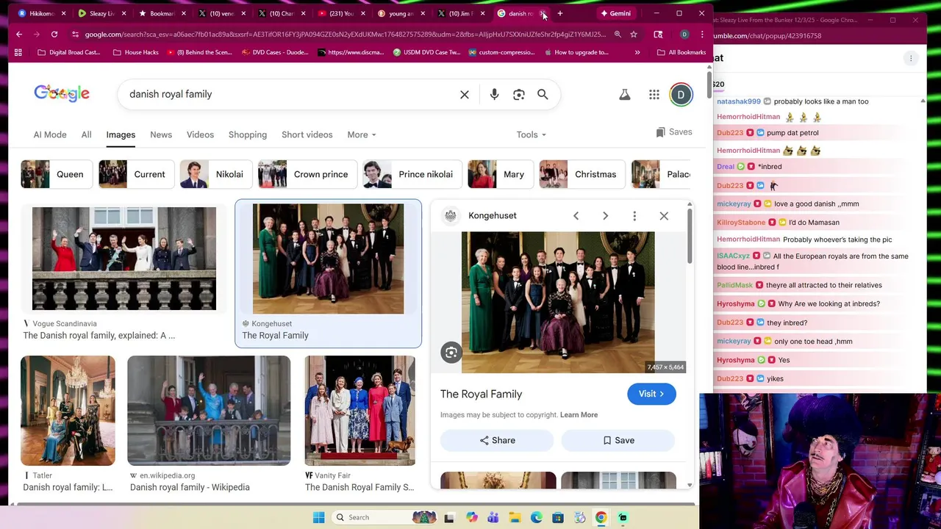
Task: Select the Mary filter chip
Action: (499, 174)
